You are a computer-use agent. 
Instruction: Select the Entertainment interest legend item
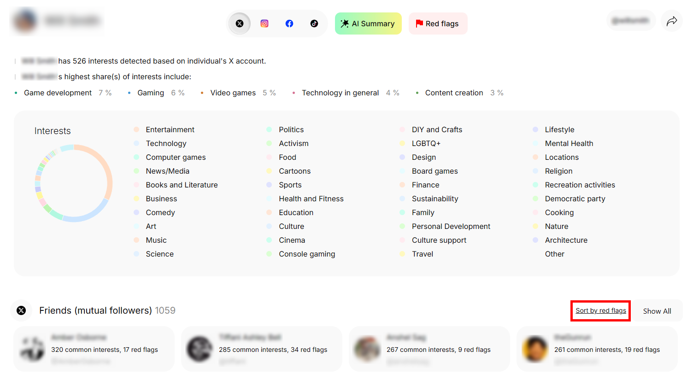point(170,129)
